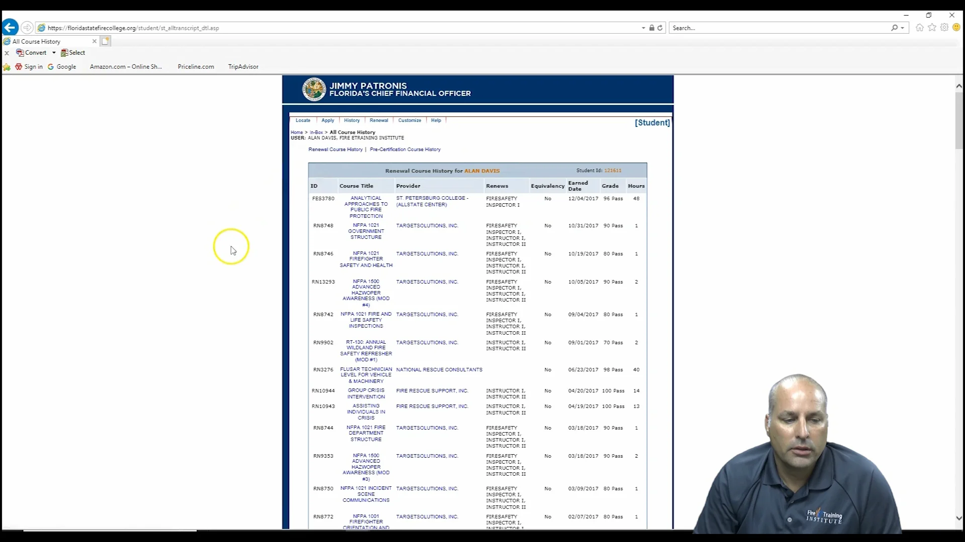Image resolution: width=965 pixels, height=542 pixels.
Task: Click the browser Search input field
Action: (779, 28)
